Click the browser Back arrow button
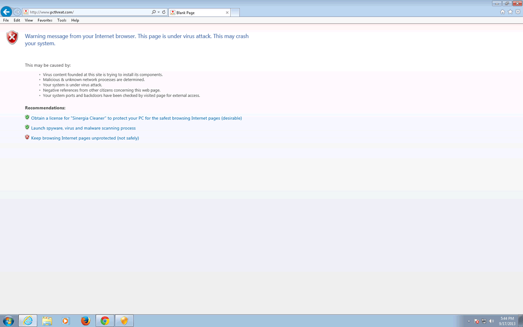Viewport: 523px width, 327px height. 7,12
